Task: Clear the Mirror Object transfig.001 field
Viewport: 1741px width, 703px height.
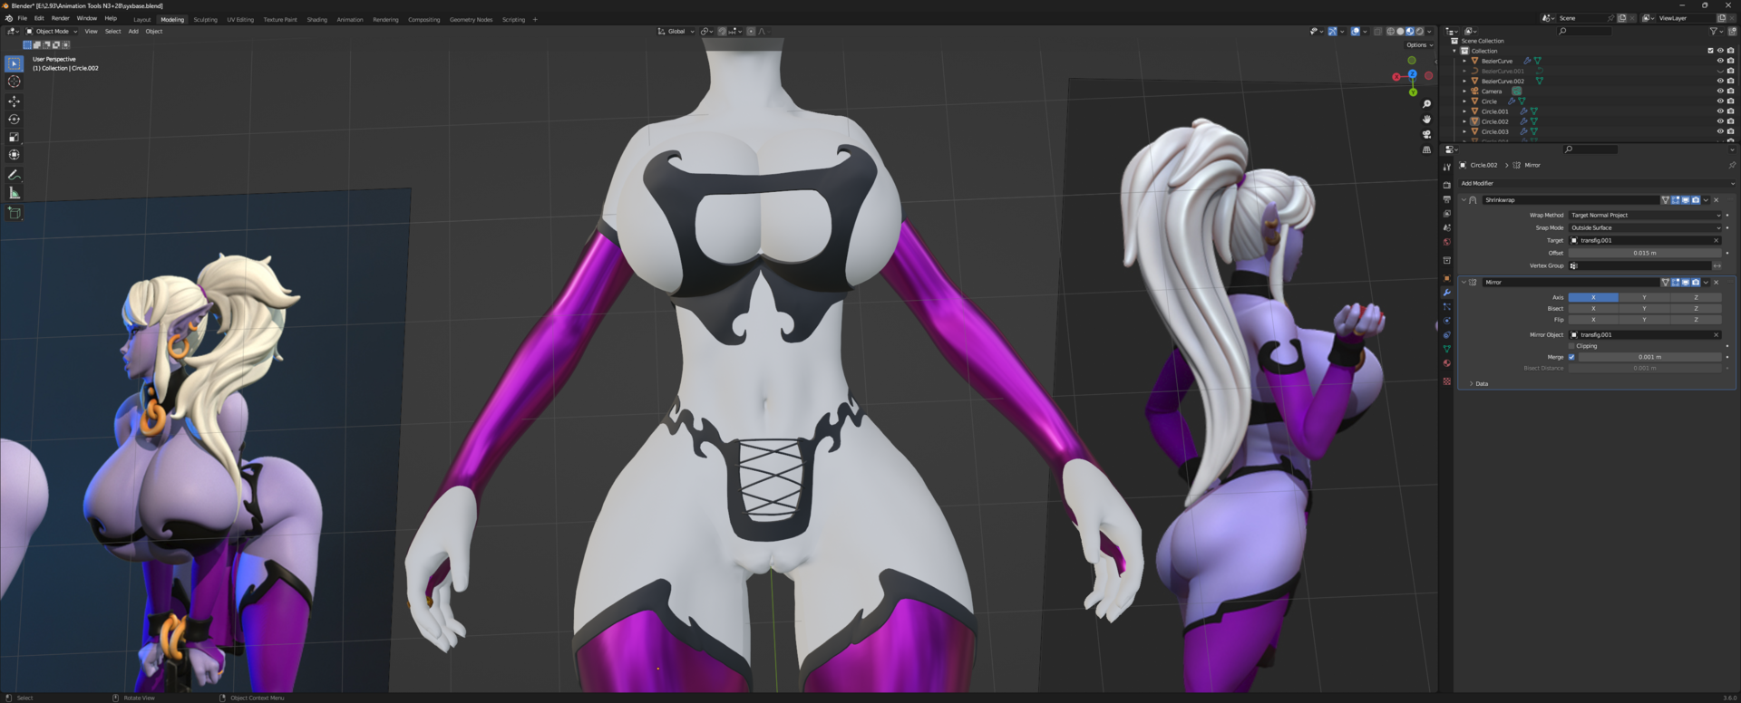Action: click(1716, 335)
